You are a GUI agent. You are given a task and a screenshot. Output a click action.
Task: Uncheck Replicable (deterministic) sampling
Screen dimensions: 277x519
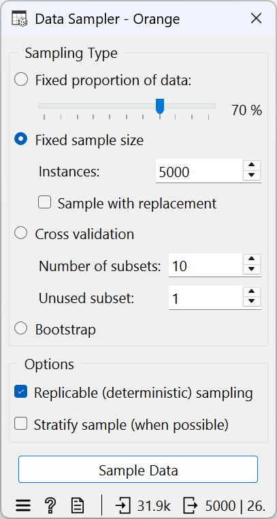click(21, 392)
